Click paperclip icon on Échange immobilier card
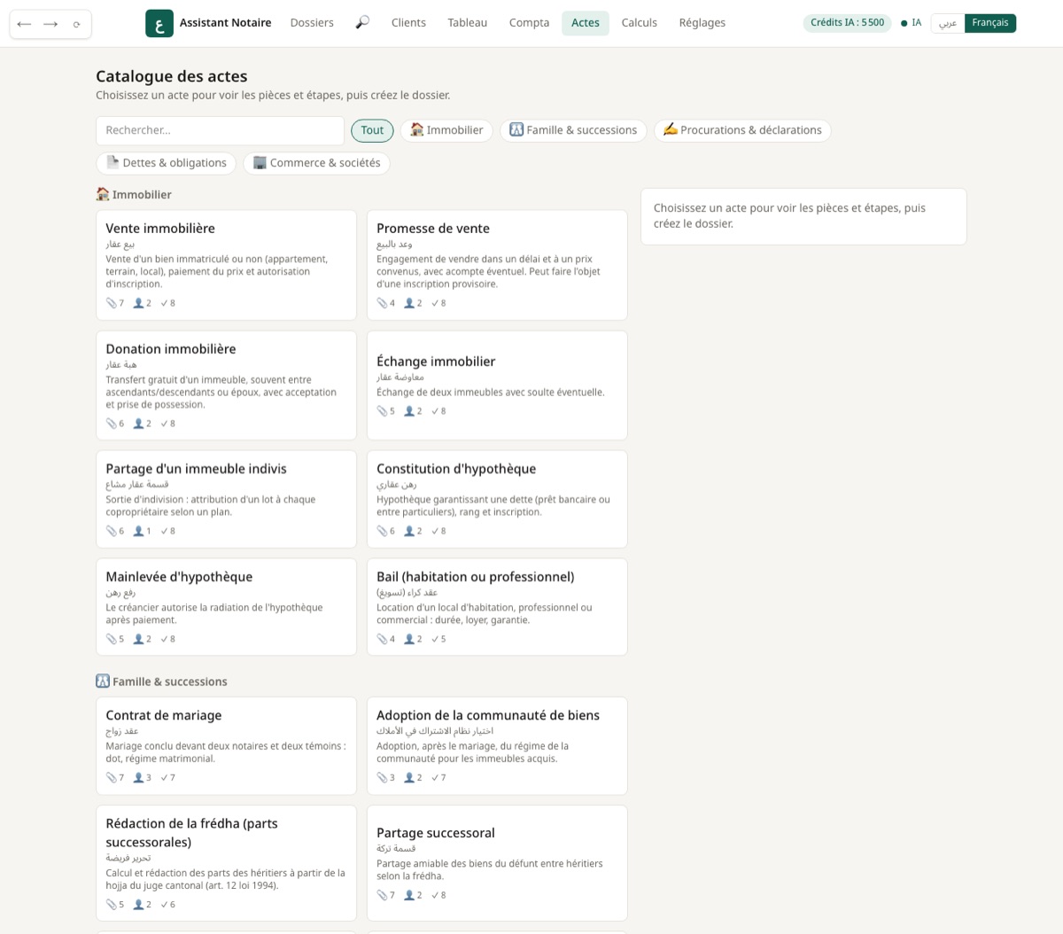This screenshot has width=1063, height=934. click(x=382, y=411)
